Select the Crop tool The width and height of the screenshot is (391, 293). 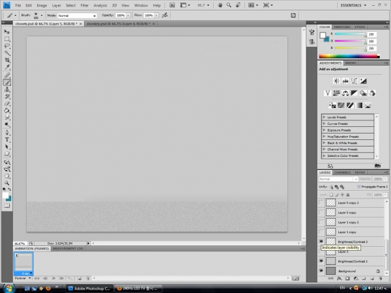point(7,60)
